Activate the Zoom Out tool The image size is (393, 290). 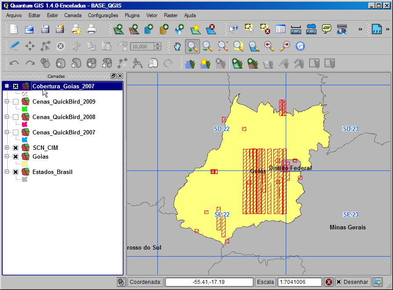(208, 46)
